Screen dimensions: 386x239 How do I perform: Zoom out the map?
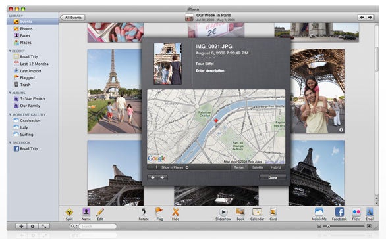(150, 167)
